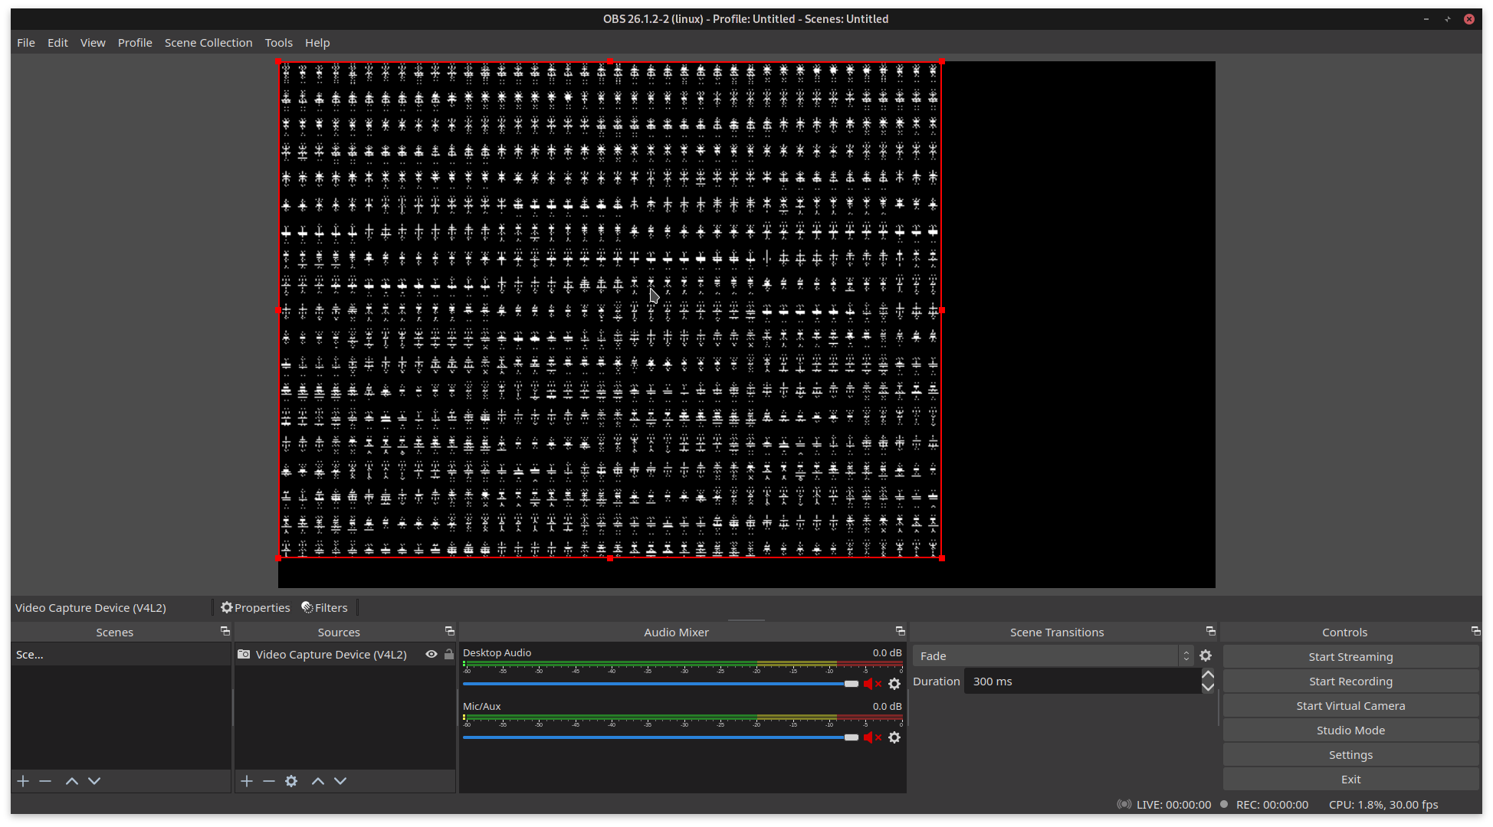
Task: Select the scene in Scenes list
Action: 120,655
